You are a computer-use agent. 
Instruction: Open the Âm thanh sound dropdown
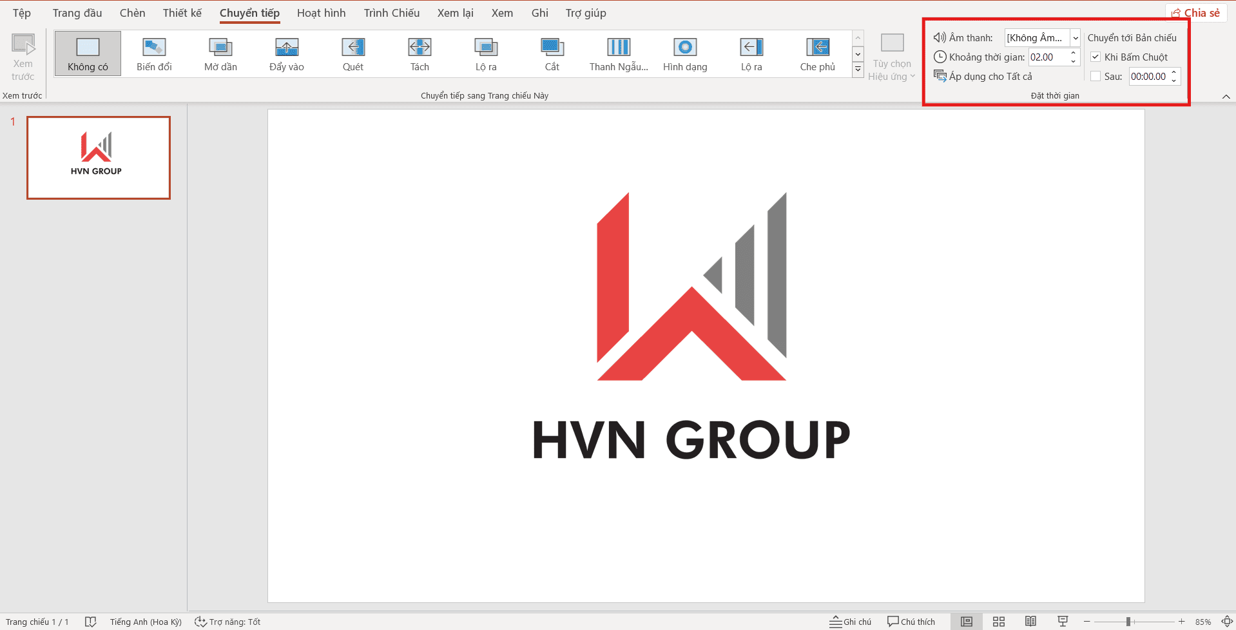coord(1075,38)
